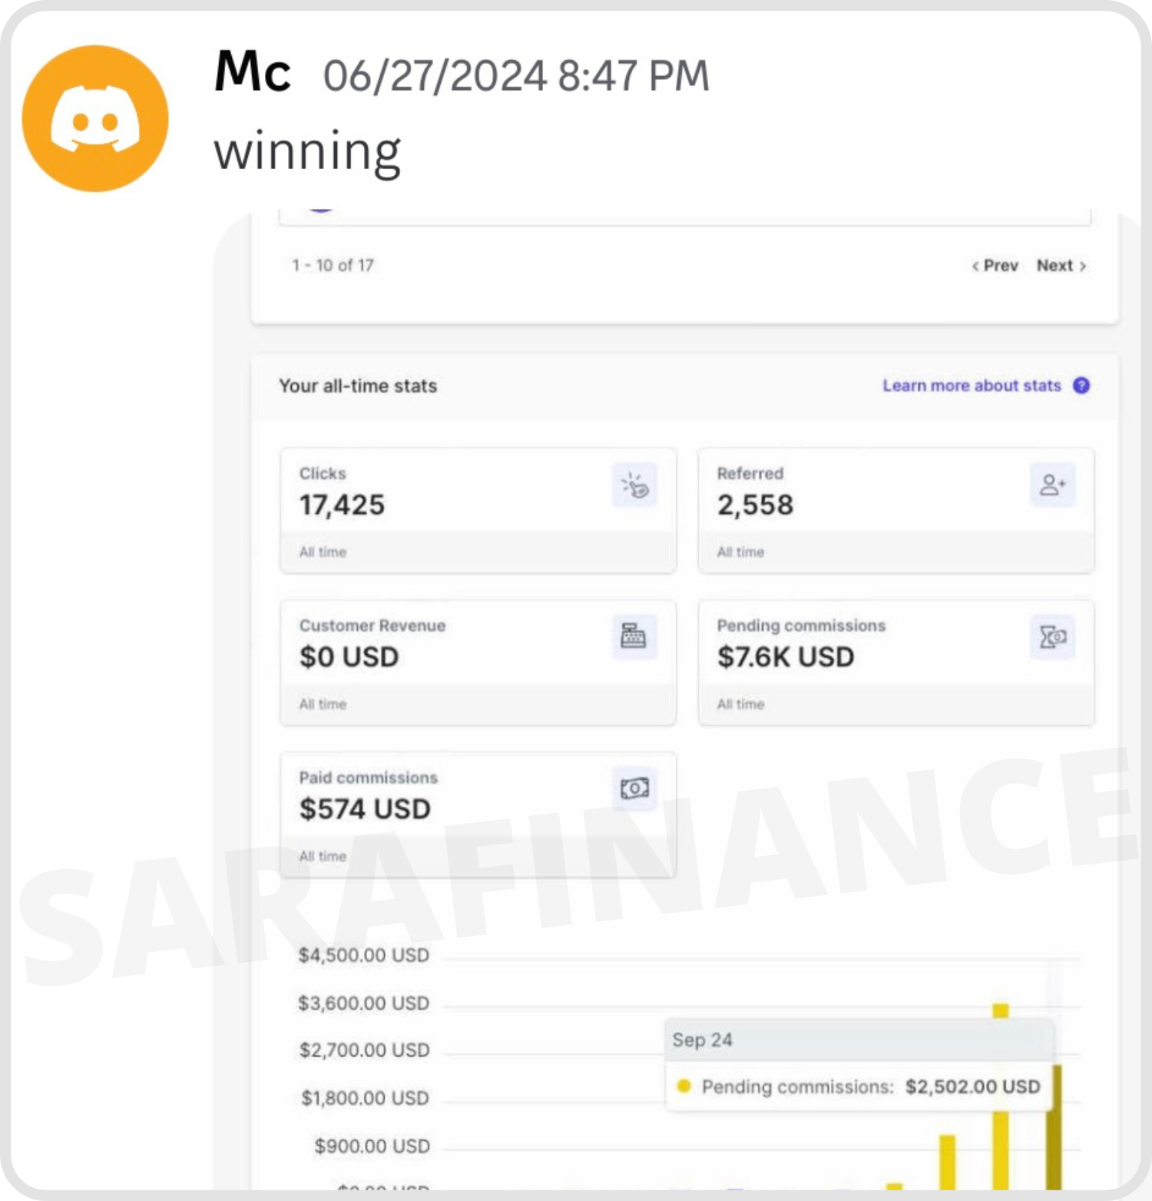
Task: Click the message timestamp 06/27/2024 8:47 PM
Action: 515,76
